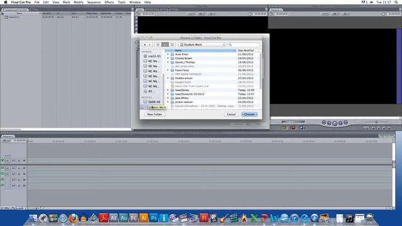Open the Tools menu
402x226 pixels.
click(x=122, y=2)
